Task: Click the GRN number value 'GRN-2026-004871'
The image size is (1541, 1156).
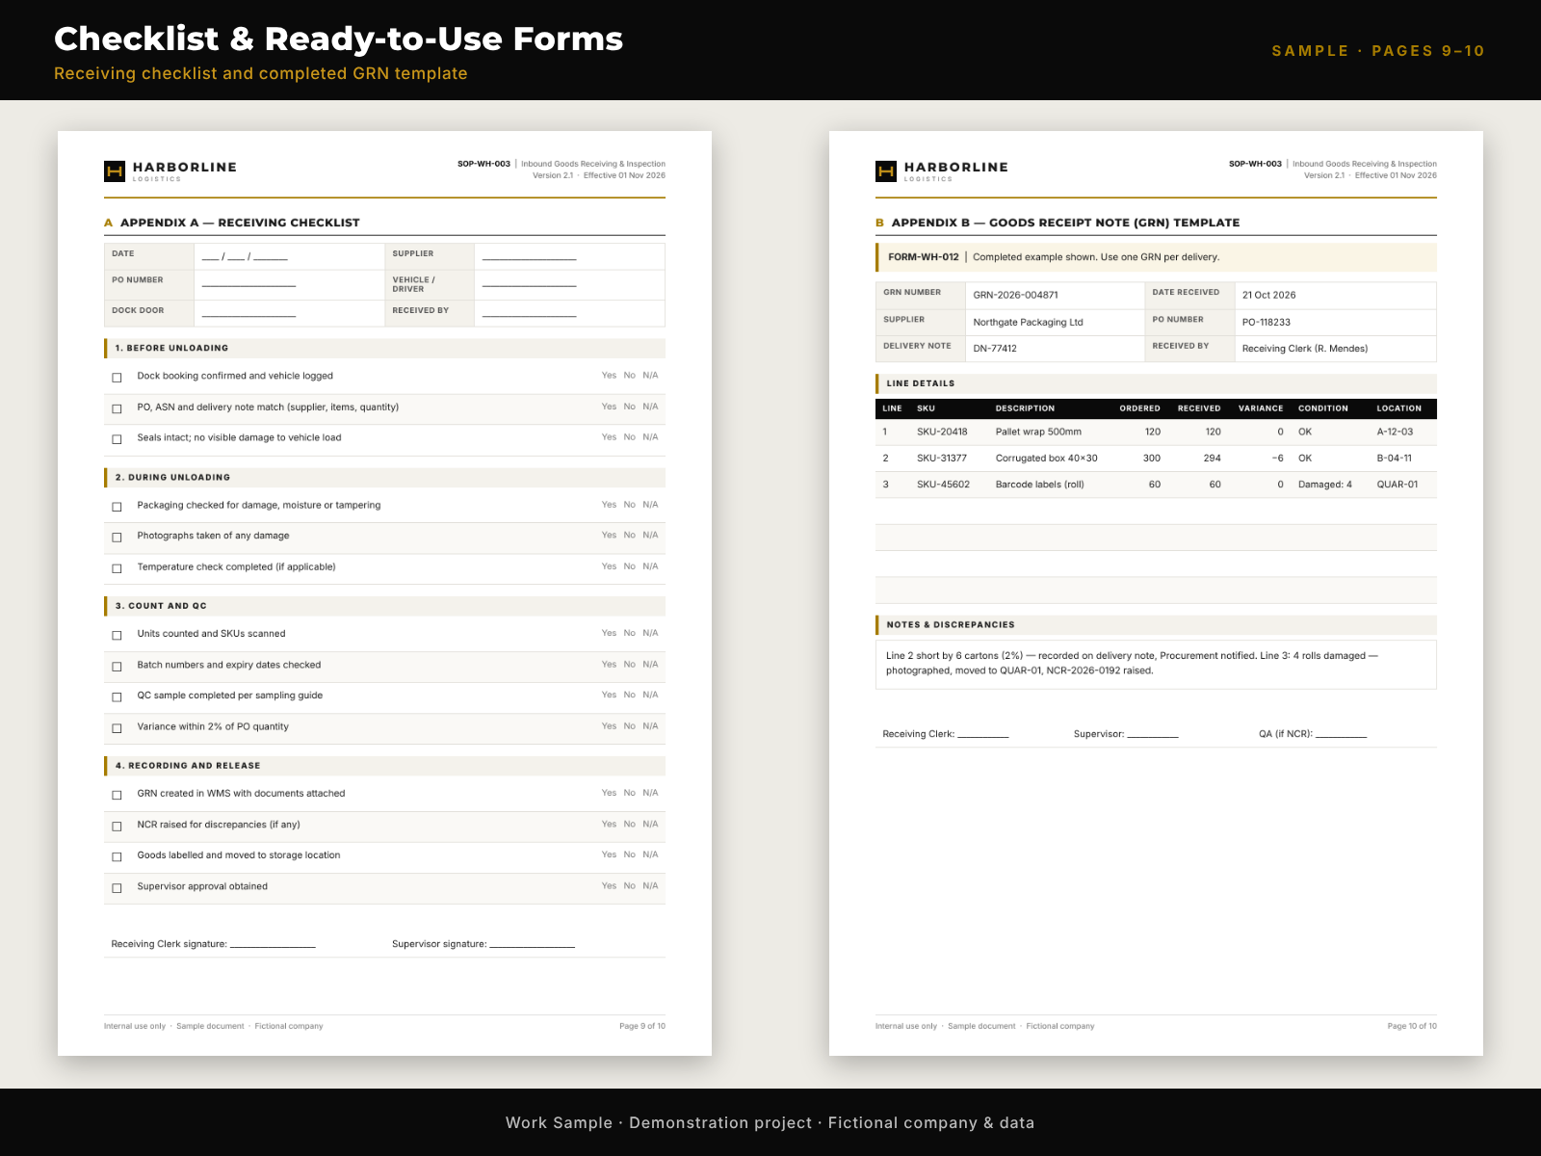Action: tap(1015, 296)
